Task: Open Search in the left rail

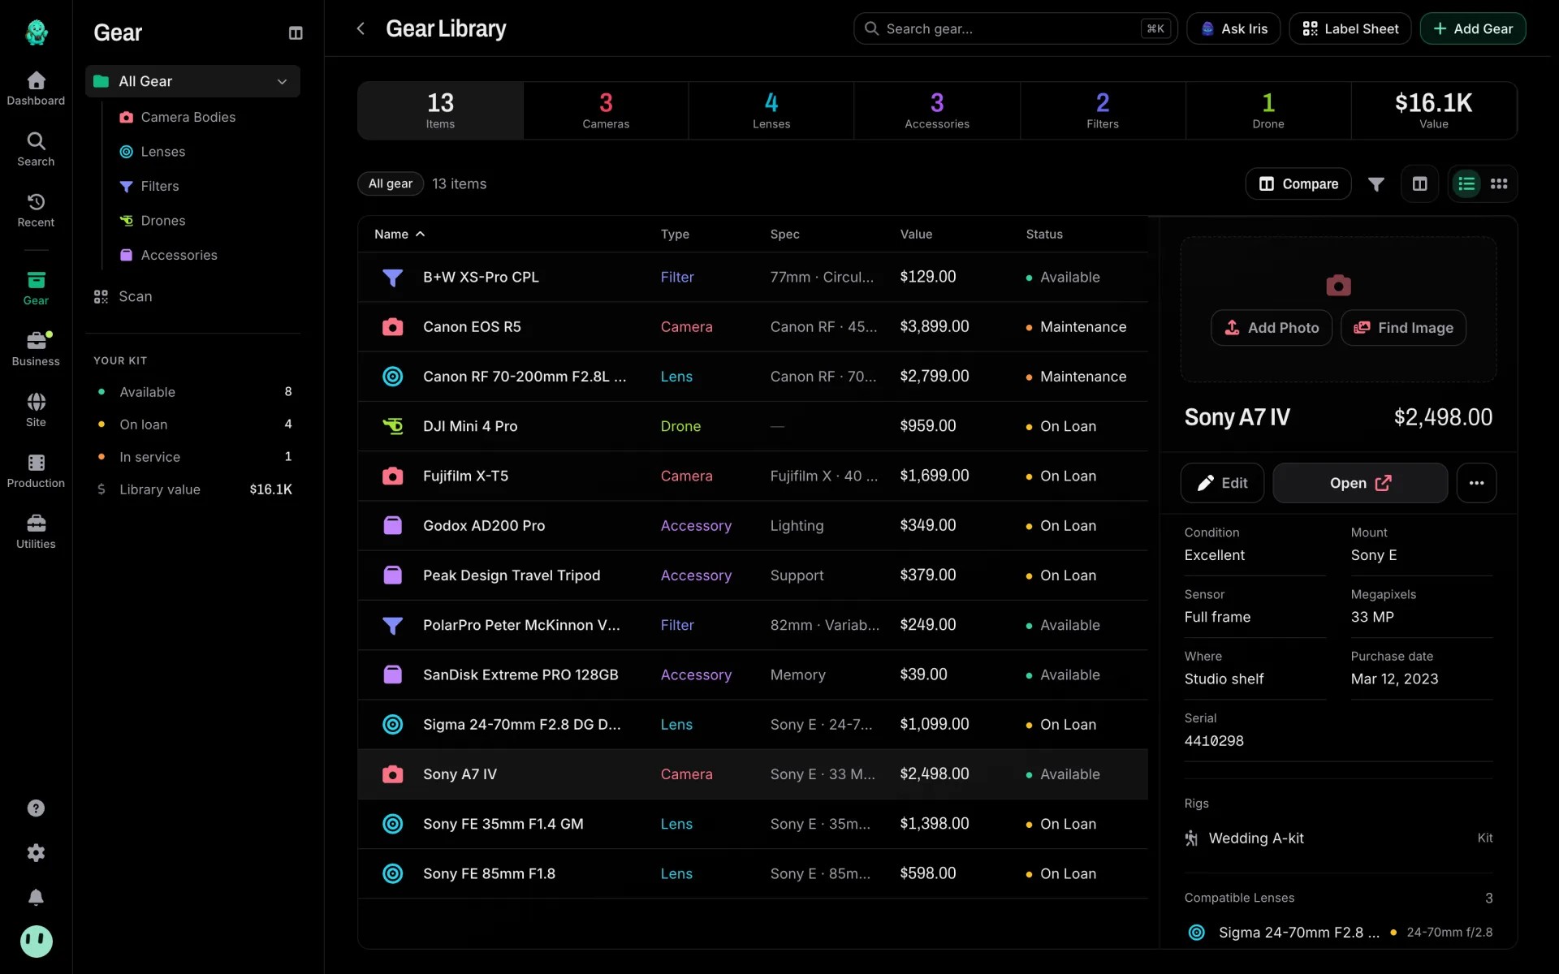Action: pos(36,149)
